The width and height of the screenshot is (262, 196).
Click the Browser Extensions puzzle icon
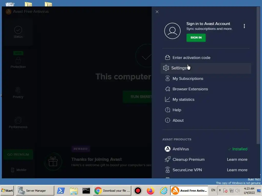(x=167, y=89)
